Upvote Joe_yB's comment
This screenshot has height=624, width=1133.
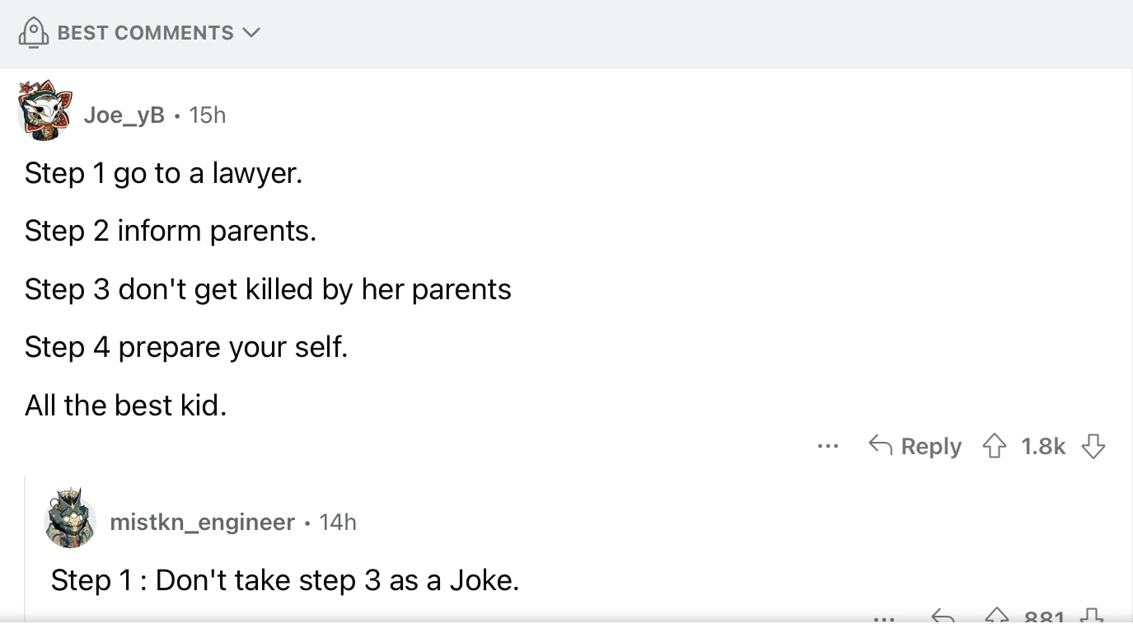(x=995, y=446)
